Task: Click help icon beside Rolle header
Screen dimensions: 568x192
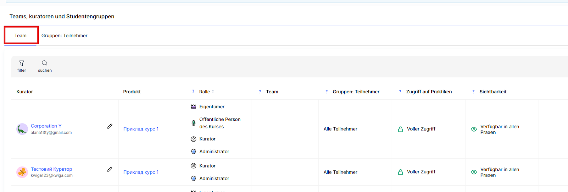Action: coord(193,92)
